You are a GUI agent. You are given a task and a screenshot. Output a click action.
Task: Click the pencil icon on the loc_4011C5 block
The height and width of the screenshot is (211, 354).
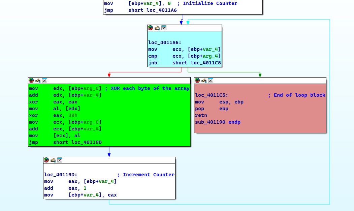(204, 81)
